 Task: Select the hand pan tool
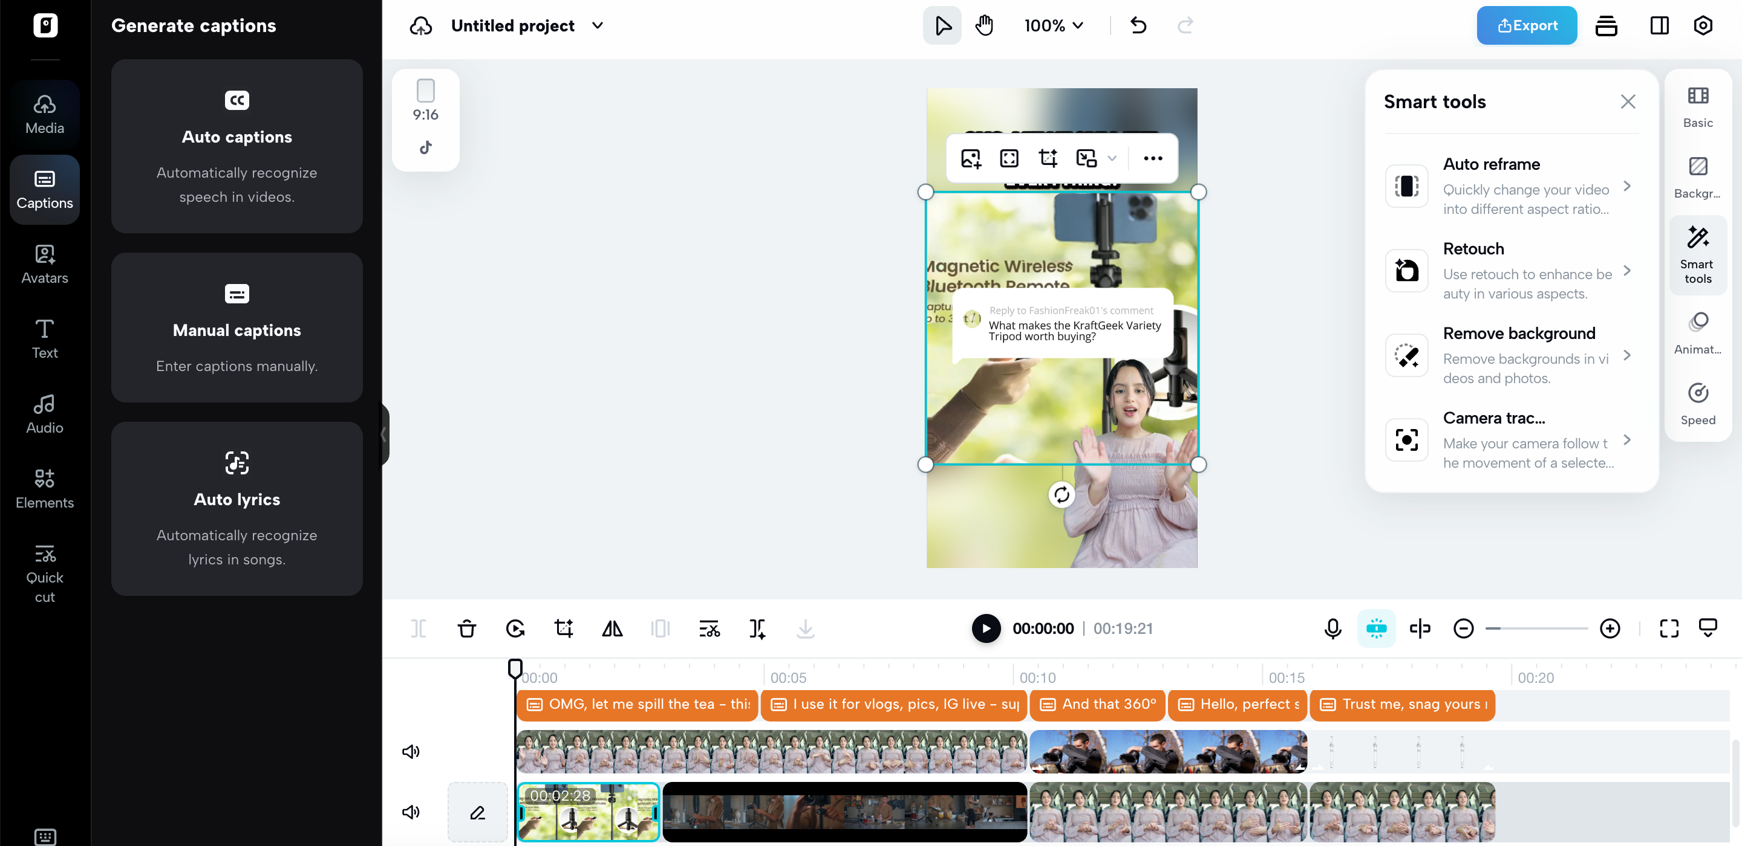[984, 25]
